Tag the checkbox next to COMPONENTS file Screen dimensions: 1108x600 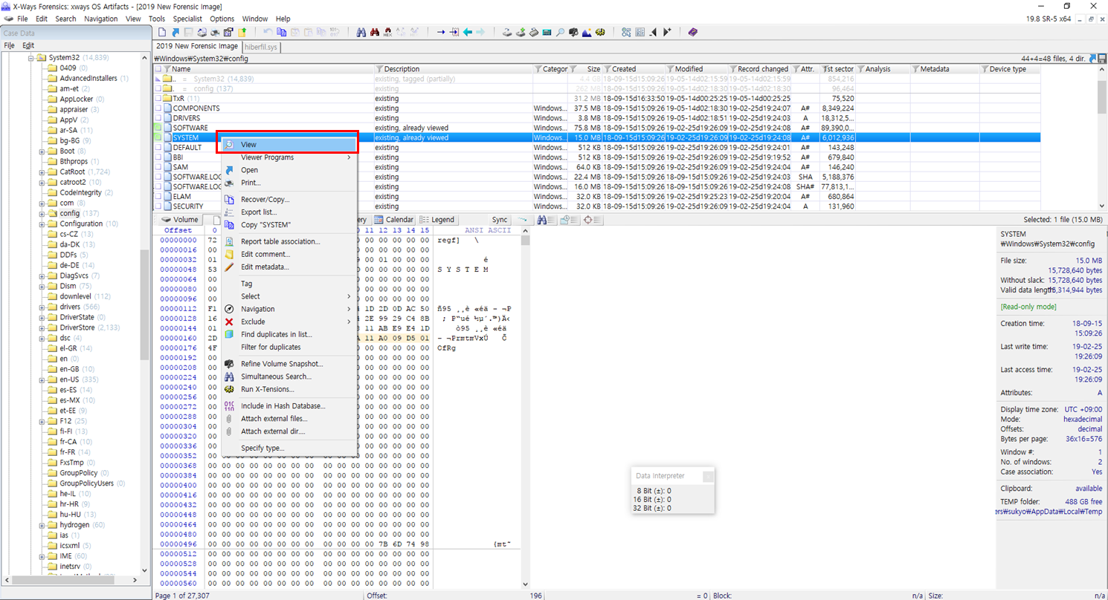pos(158,108)
